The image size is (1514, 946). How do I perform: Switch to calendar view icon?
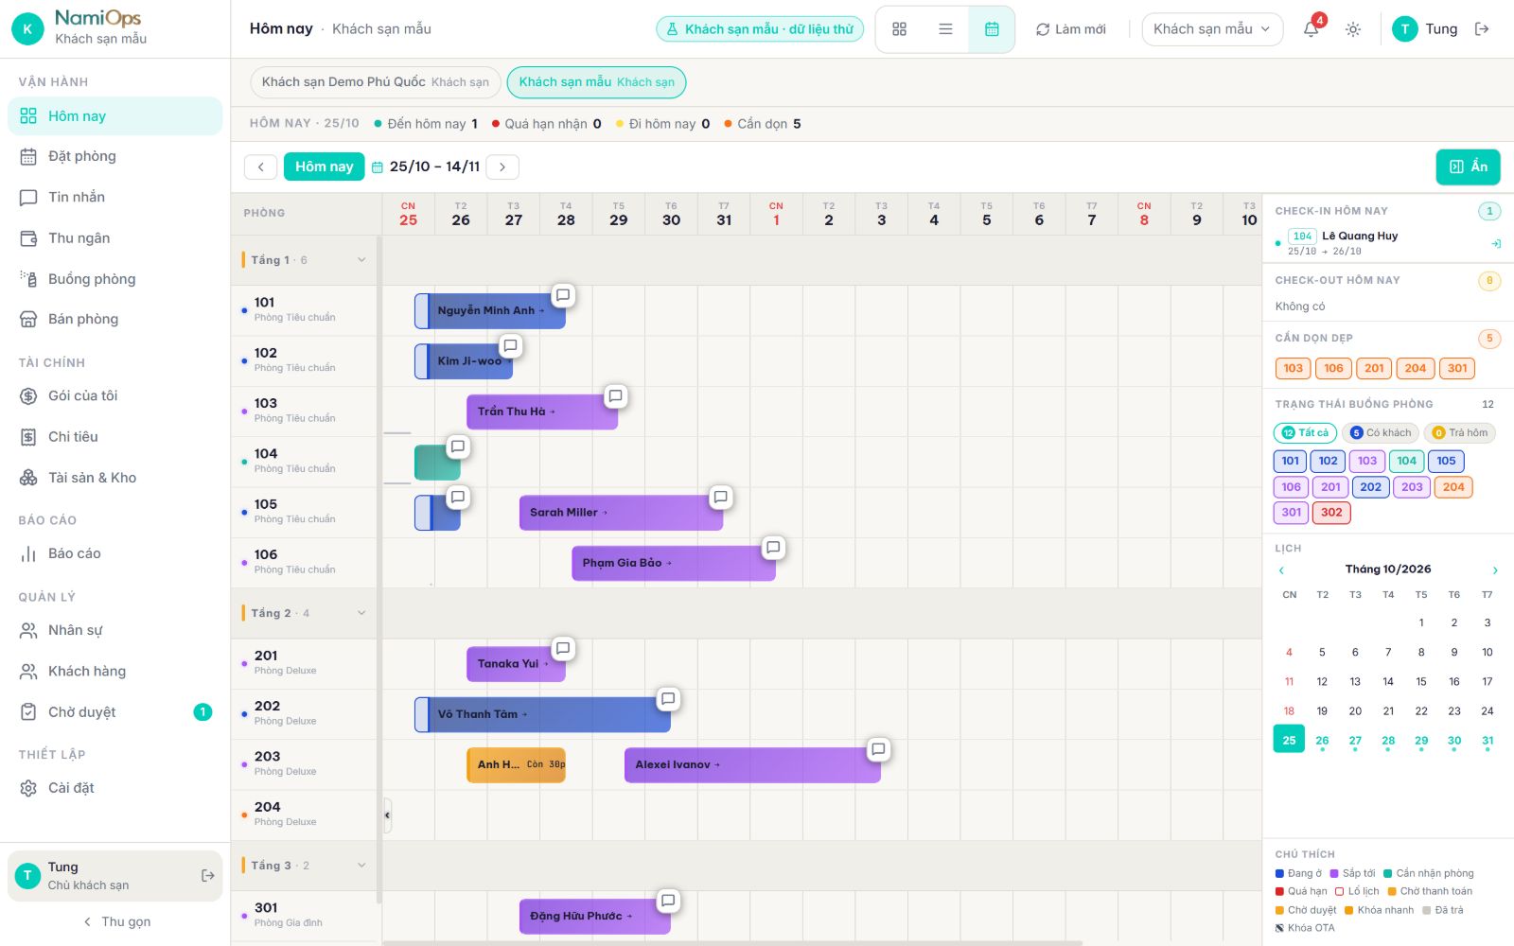(x=992, y=29)
